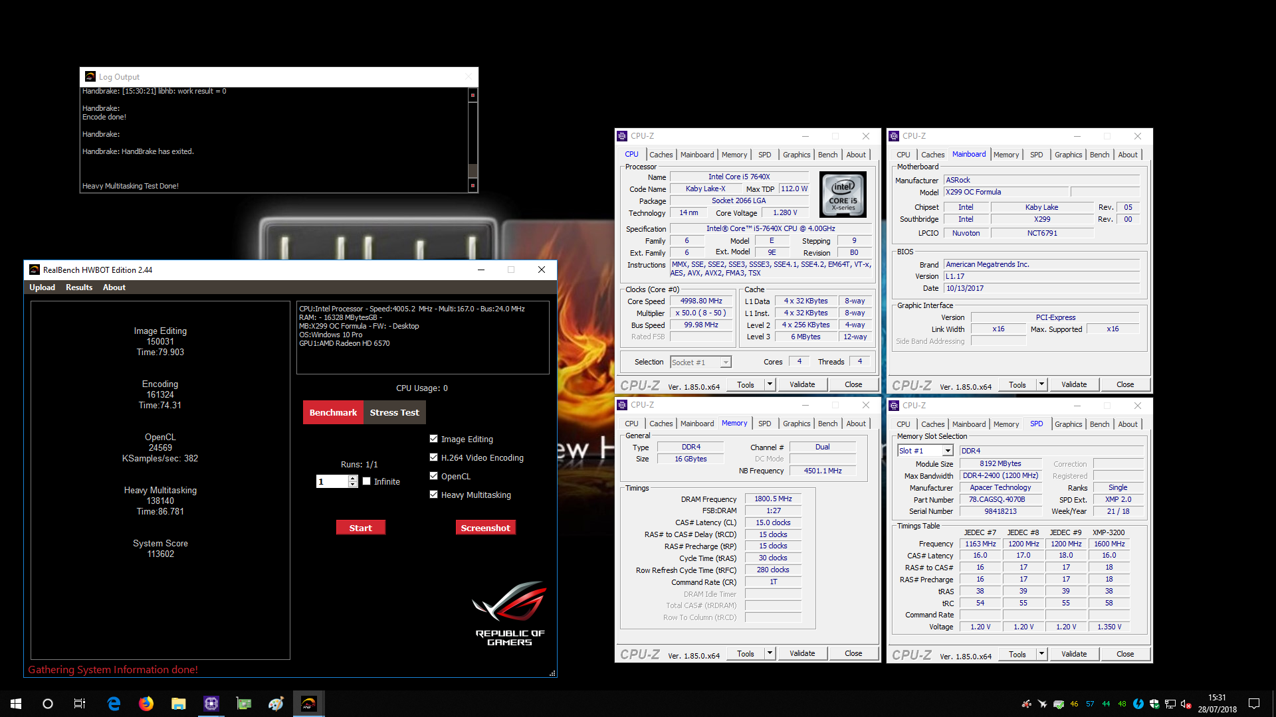The height and width of the screenshot is (717, 1276).
Task: Click the yellow 46 temperature tray icon
Action: pos(1075,704)
